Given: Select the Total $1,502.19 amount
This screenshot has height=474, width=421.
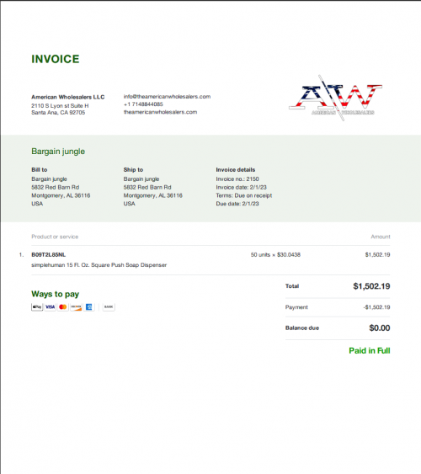Looking at the screenshot, I should click(371, 286).
